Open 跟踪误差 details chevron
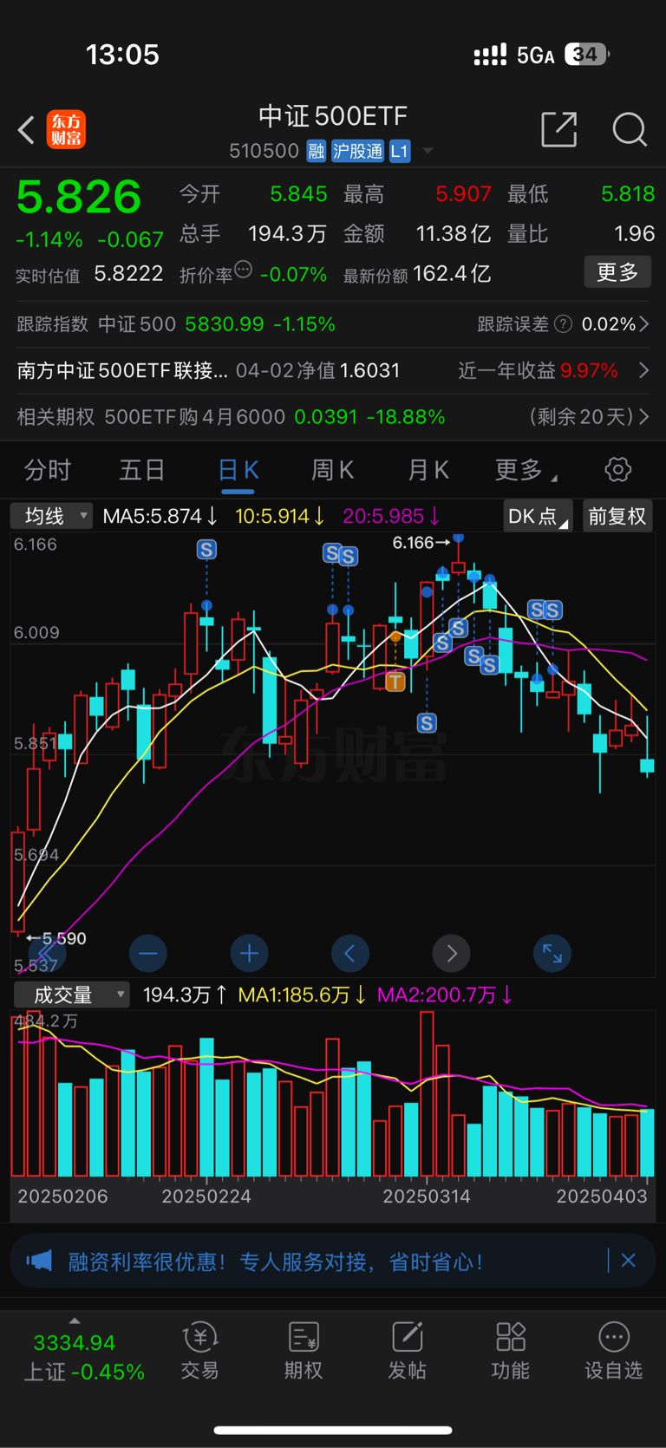 click(x=644, y=324)
